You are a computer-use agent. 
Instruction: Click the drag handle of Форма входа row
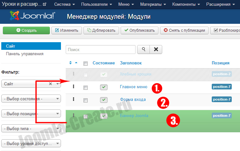click(73, 99)
